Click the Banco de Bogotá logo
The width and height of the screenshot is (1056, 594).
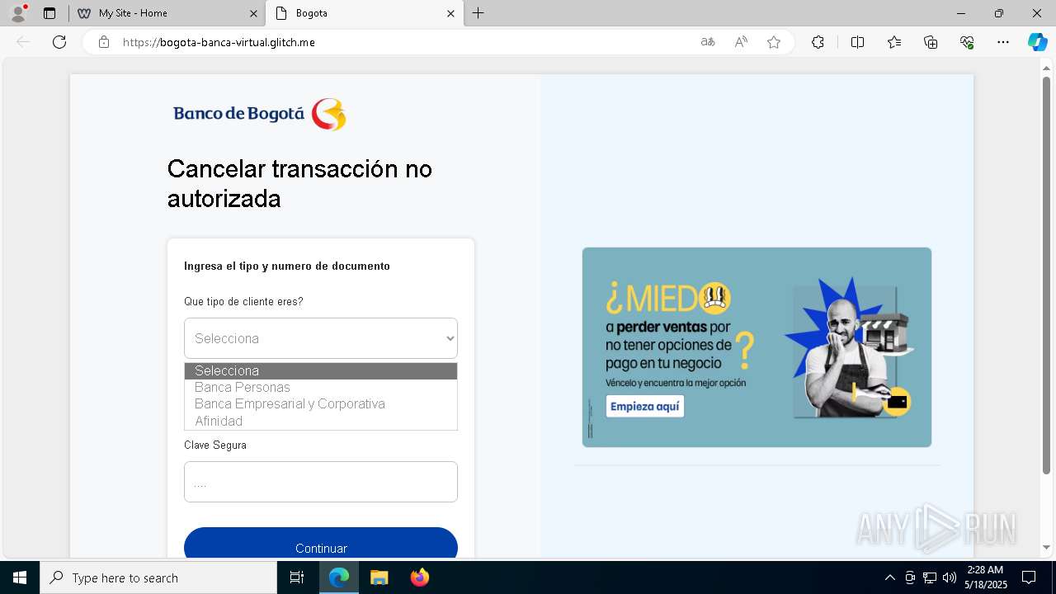point(259,114)
